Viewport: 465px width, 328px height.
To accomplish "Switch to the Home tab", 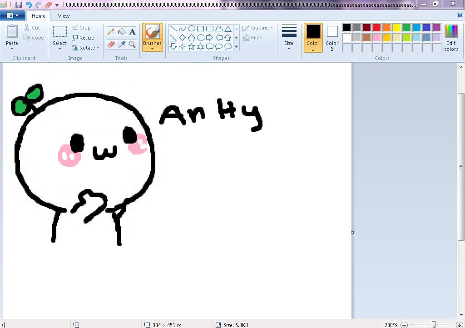I will point(39,16).
